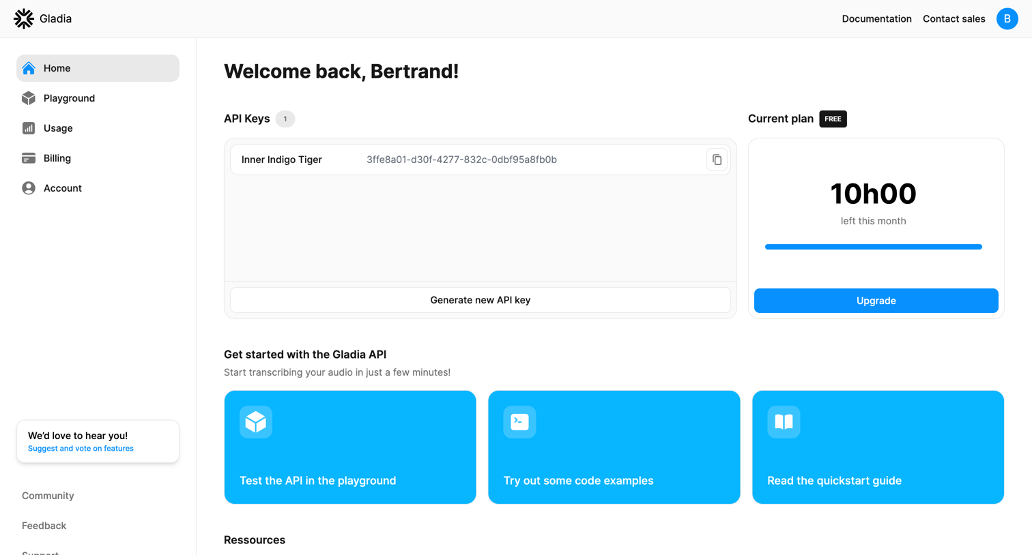This screenshot has width=1032, height=555.
Task: Click the book icon on quickstart card
Action: click(784, 422)
